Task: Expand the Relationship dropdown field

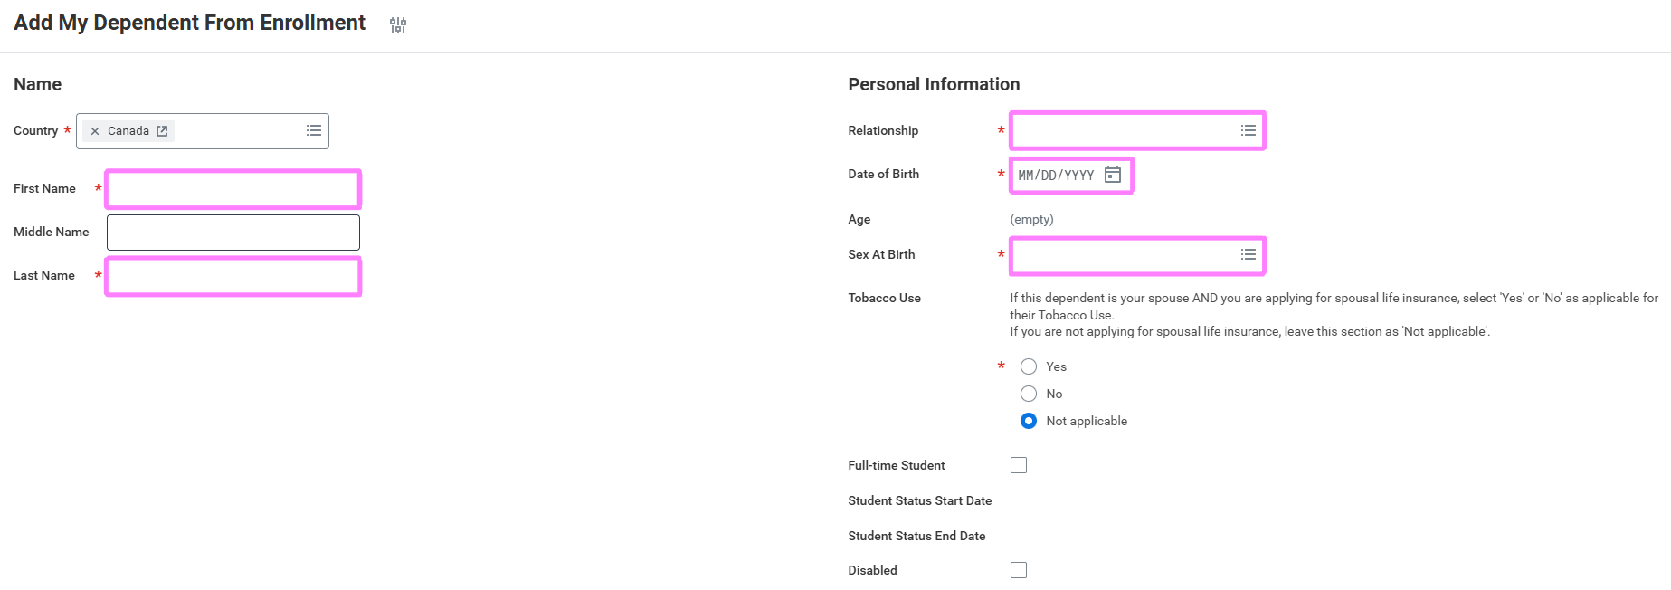Action: pos(1122,131)
